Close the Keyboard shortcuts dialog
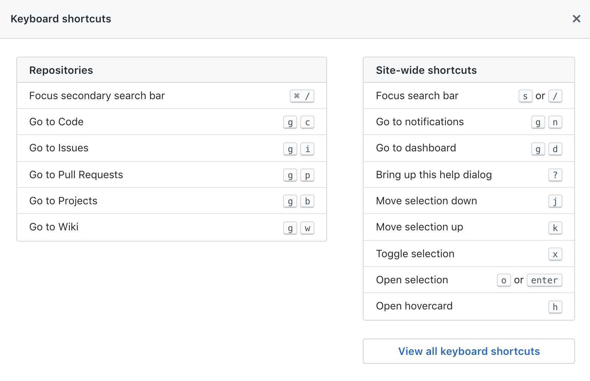This screenshot has width=590, height=381. (x=576, y=19)
